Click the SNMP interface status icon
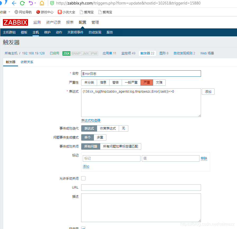The width and height of the screenshot is (237, 229). [x=76, y=53]
